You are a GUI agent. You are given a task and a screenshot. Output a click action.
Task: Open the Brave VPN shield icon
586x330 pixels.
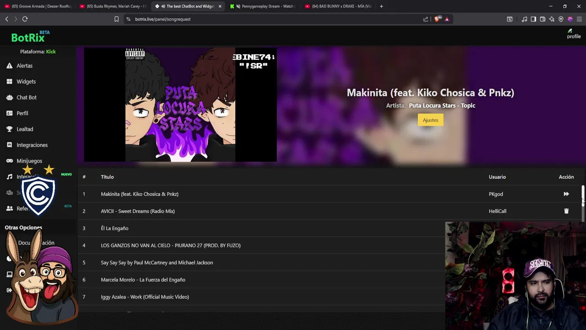(x=561, y=19)
